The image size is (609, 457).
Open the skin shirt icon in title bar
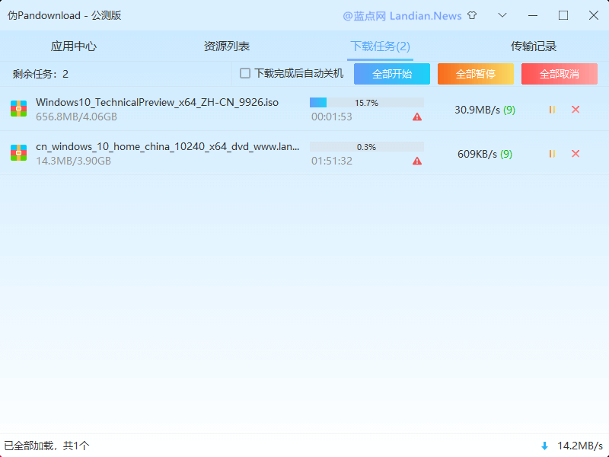click(472, 15)
